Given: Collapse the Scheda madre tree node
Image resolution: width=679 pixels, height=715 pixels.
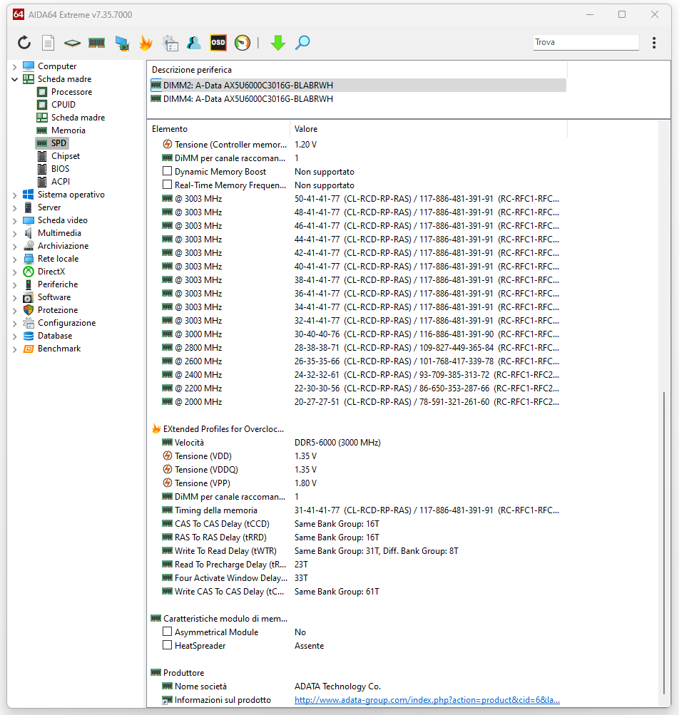Looking at the screenshot, I should coord(15,79).
